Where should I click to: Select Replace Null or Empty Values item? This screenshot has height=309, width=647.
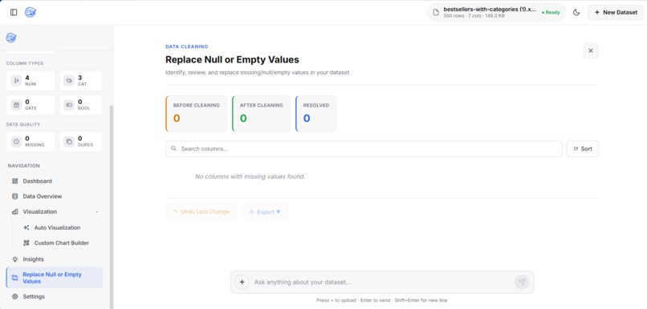tap(55, 278)
